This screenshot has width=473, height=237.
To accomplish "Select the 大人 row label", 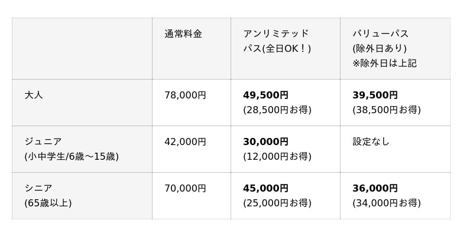I will (x=34, y=95).
